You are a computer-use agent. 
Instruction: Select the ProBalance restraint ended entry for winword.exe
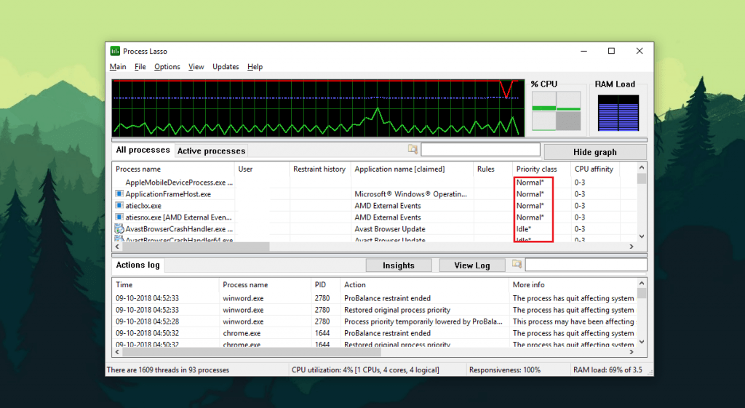pyautogui.click(x=375, y=298)
